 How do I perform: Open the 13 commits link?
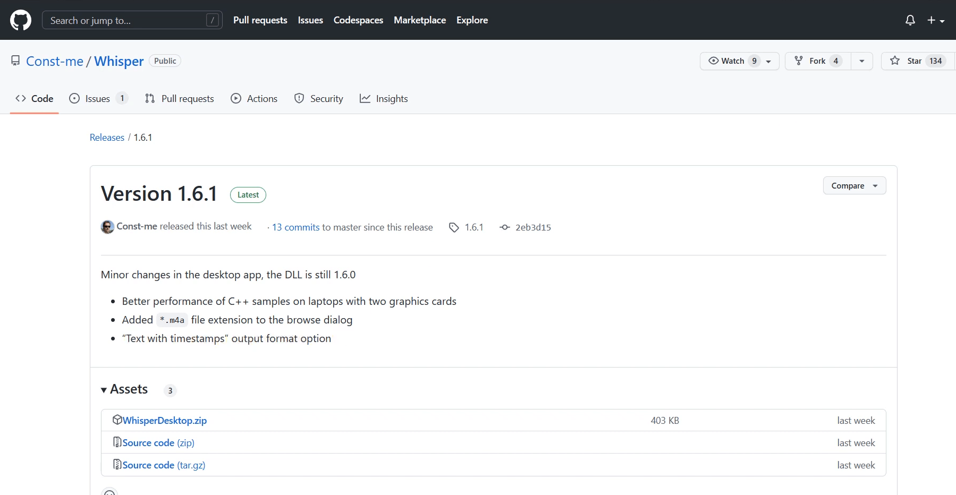[295, 227]
